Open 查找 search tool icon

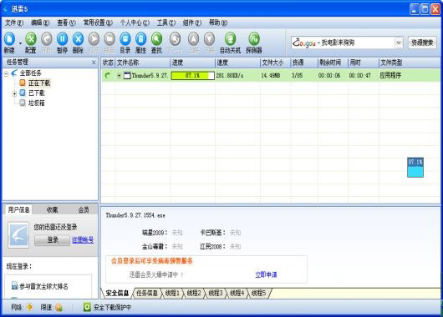[156, 38]
